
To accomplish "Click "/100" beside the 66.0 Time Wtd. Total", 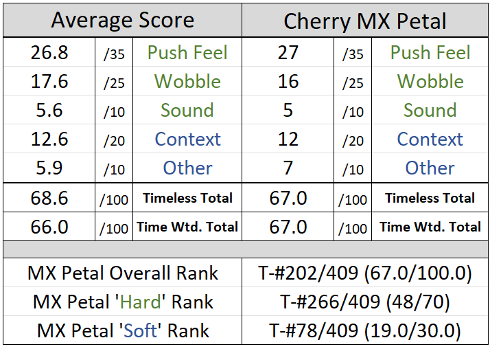I will pos(114,228).
